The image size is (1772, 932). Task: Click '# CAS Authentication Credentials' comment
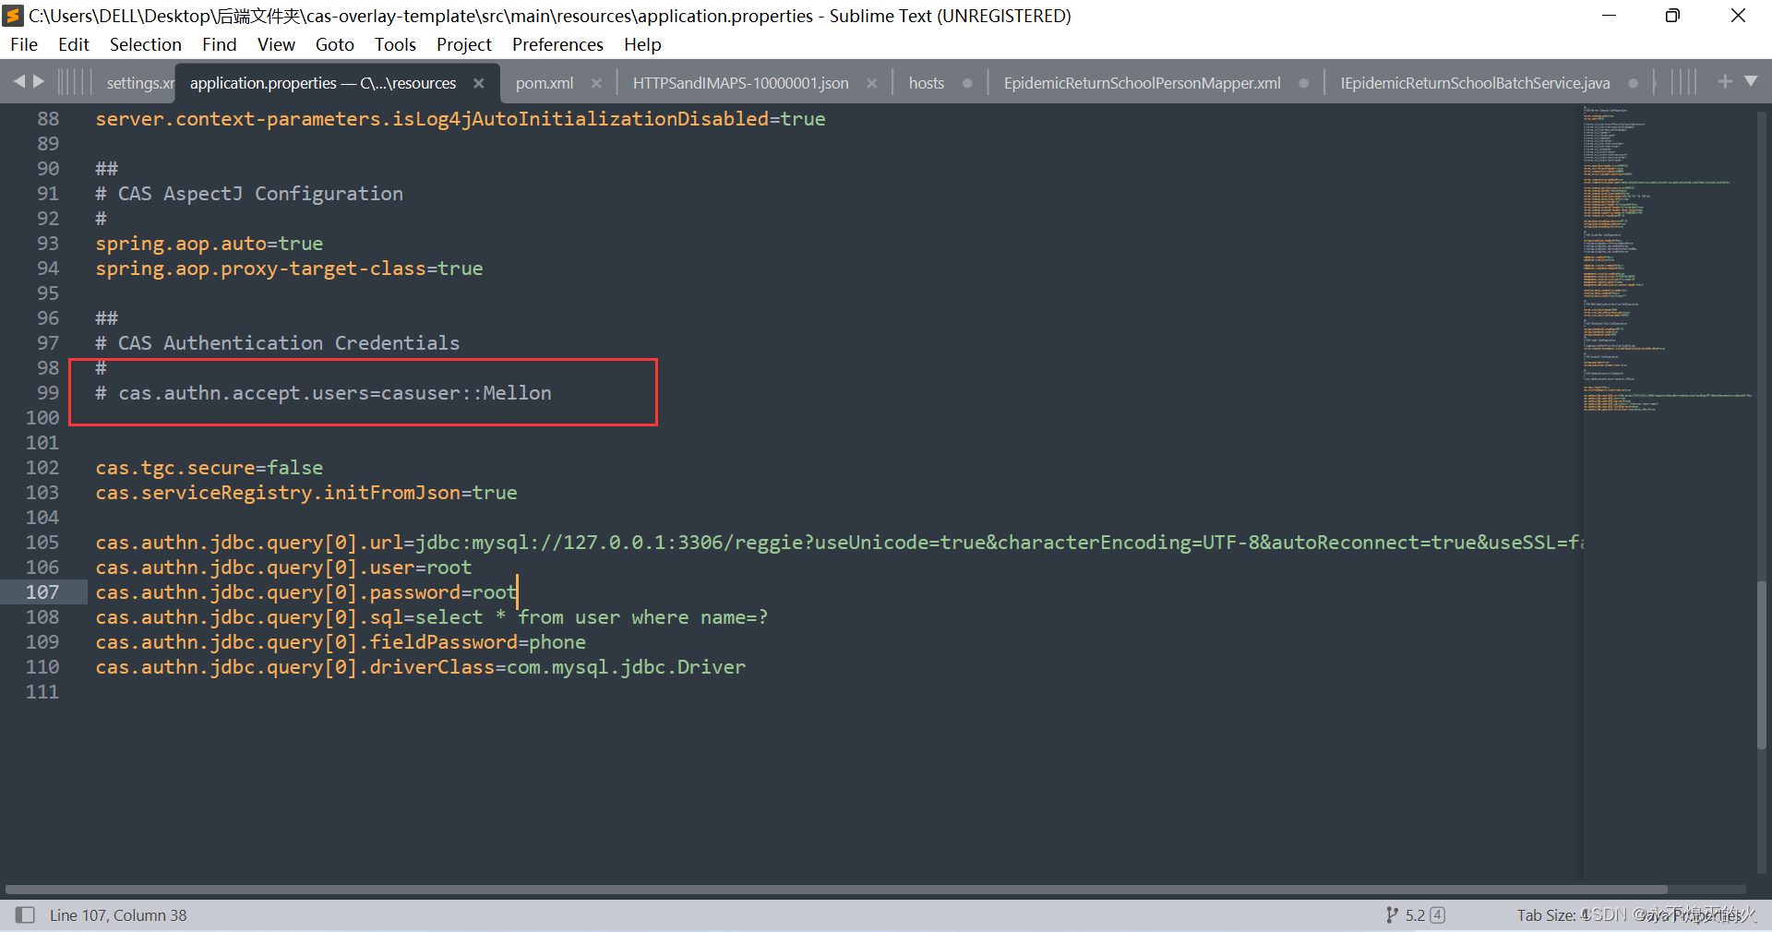pyautogui.click(x=278, y=343)
